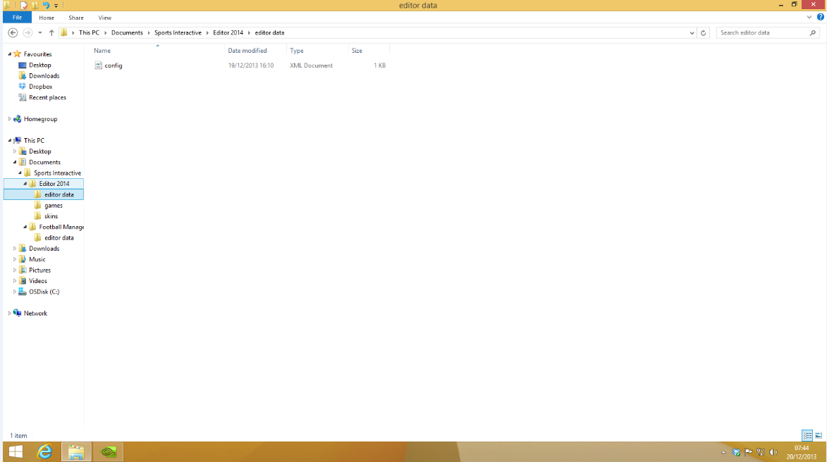
Task: Open Videos folder in tree
Action: point(38,281)
